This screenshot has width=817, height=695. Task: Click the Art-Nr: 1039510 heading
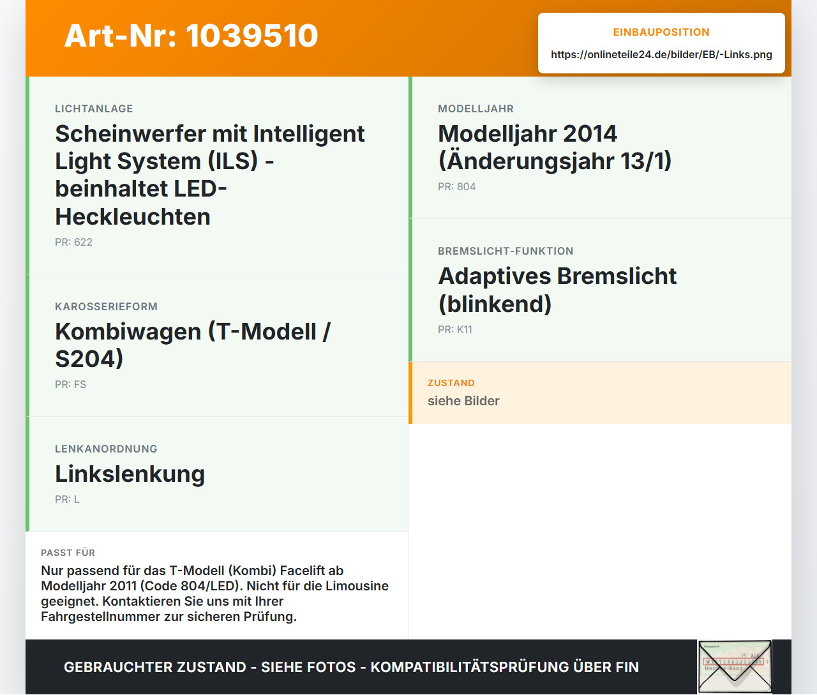191,36
